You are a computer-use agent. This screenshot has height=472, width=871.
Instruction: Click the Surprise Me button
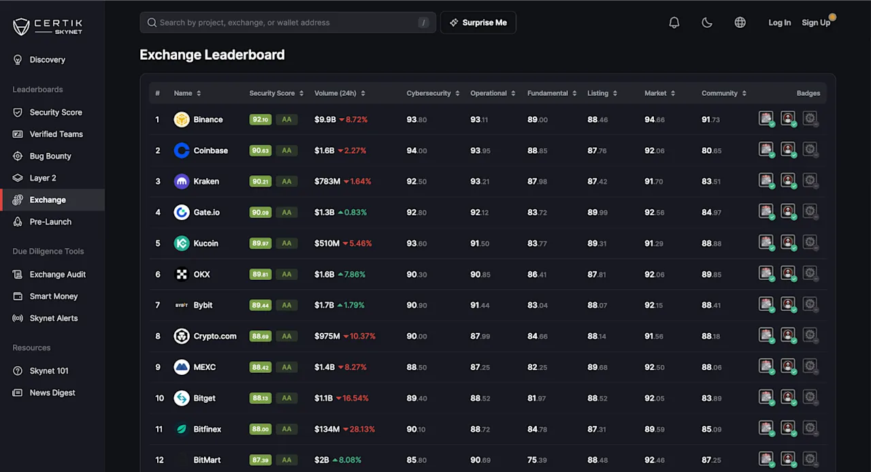point(478,22)
